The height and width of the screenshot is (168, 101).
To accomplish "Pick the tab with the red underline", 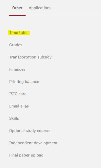I will (x=17, y=8).
